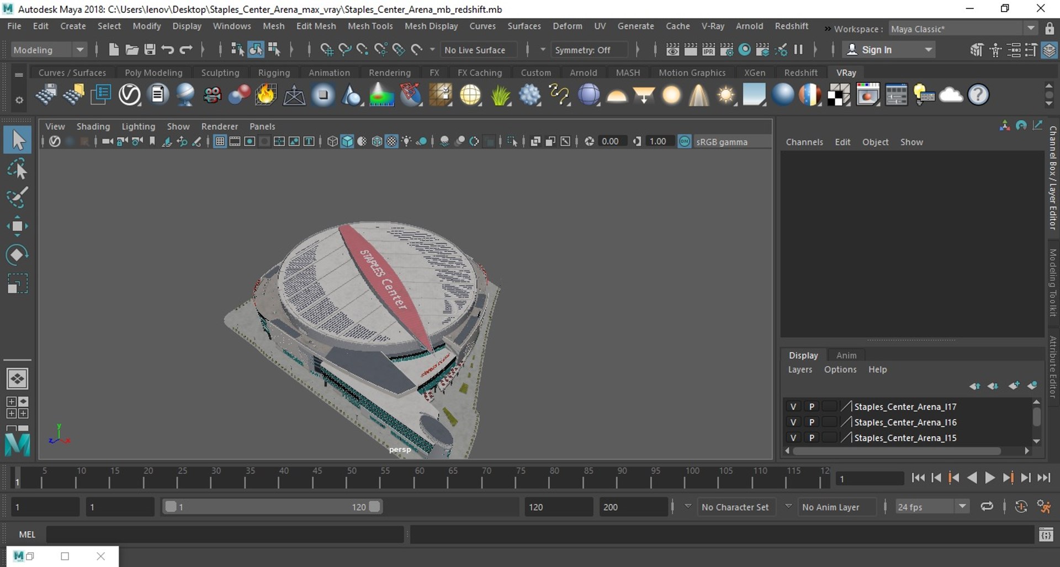The image size is (1060, 567).
Task: Click the New Scene icon
Action: (113, 50)
